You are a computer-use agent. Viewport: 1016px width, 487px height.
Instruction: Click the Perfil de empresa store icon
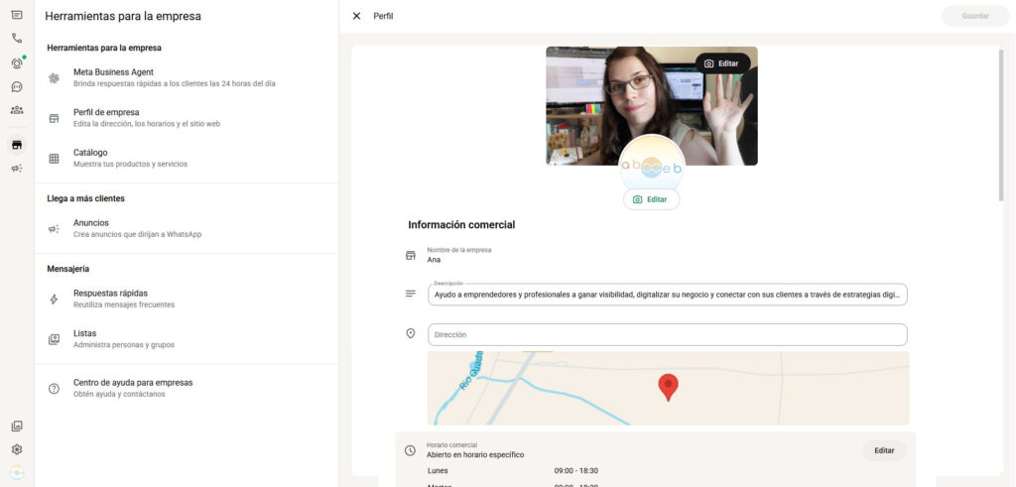click(x=54, y=118)
